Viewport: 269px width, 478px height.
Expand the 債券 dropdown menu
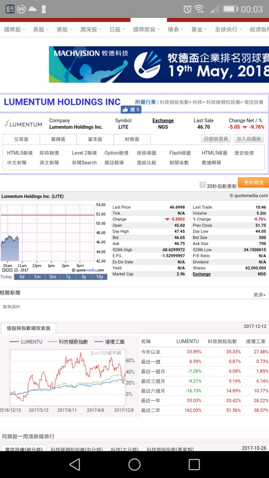(176, 30)
